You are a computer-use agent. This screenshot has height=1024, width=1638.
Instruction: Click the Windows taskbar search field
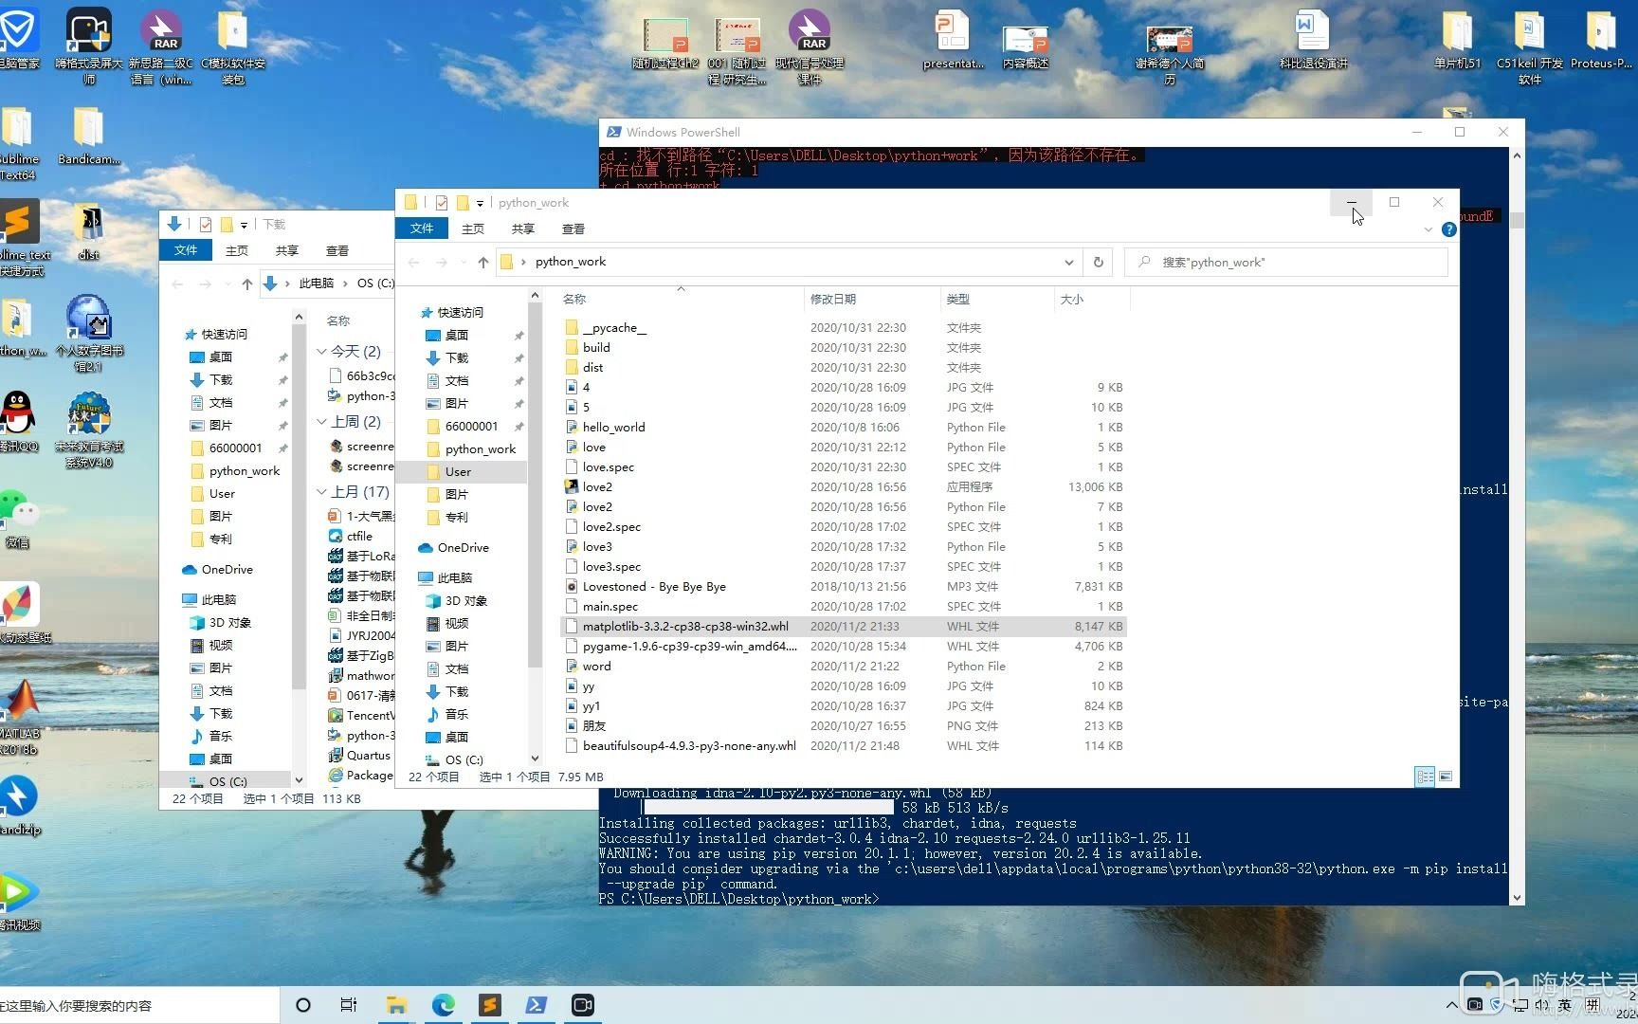[x=139, y=1005]
